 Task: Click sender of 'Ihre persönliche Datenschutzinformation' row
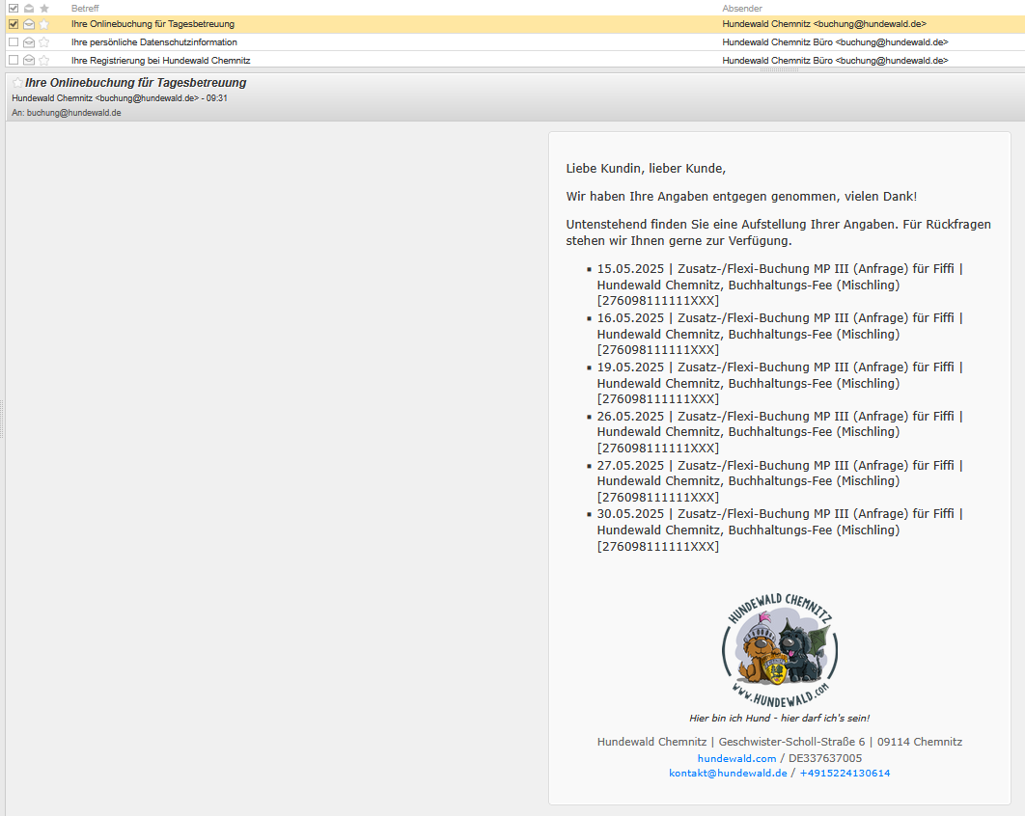[836, 41]
